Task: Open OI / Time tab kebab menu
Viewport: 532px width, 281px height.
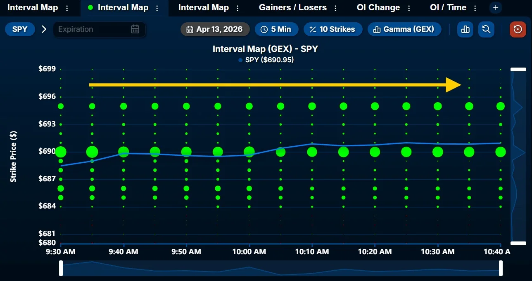Action: pos(475,8)
